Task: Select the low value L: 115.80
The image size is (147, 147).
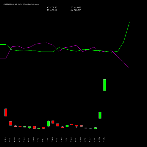Action: [x=76, y=10]
